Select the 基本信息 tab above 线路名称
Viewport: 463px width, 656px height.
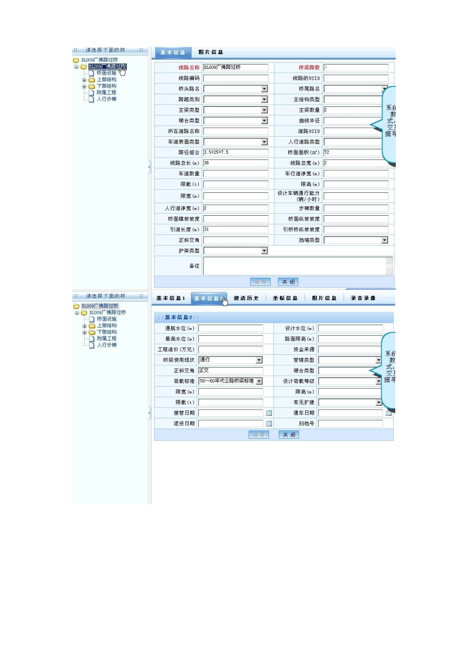tap(173, 53)
